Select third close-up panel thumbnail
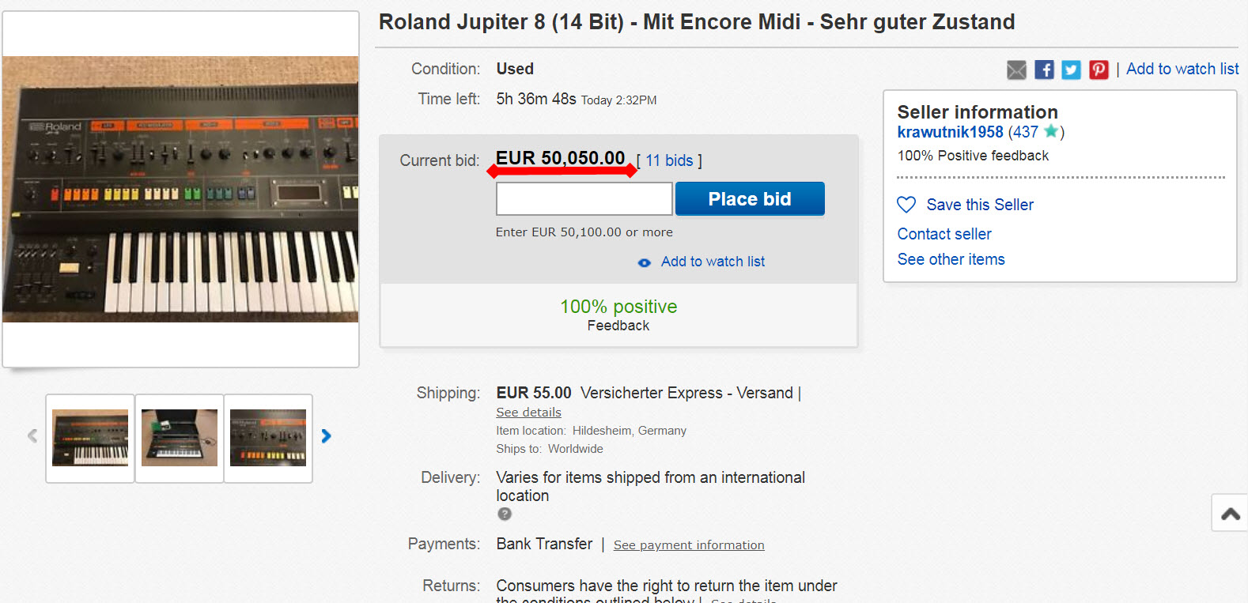Screen dimensions: 1248x603 [x=268, y=438]
